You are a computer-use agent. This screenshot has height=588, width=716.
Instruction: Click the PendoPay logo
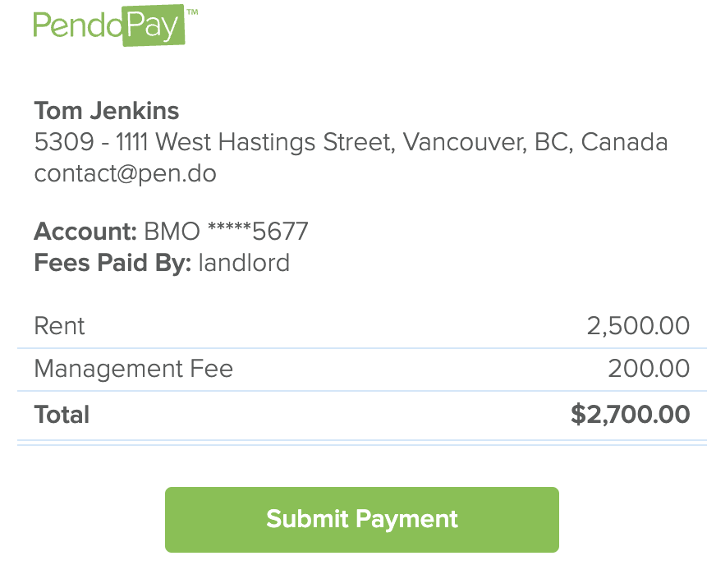116,25
